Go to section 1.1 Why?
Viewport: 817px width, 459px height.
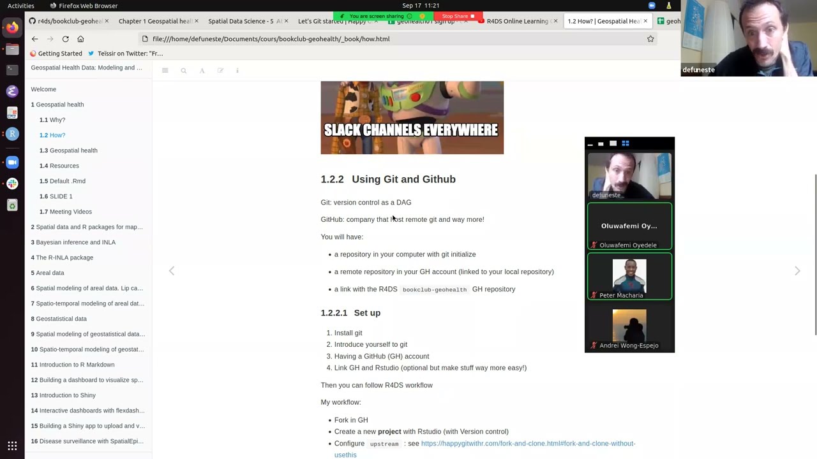pos(52,120)
